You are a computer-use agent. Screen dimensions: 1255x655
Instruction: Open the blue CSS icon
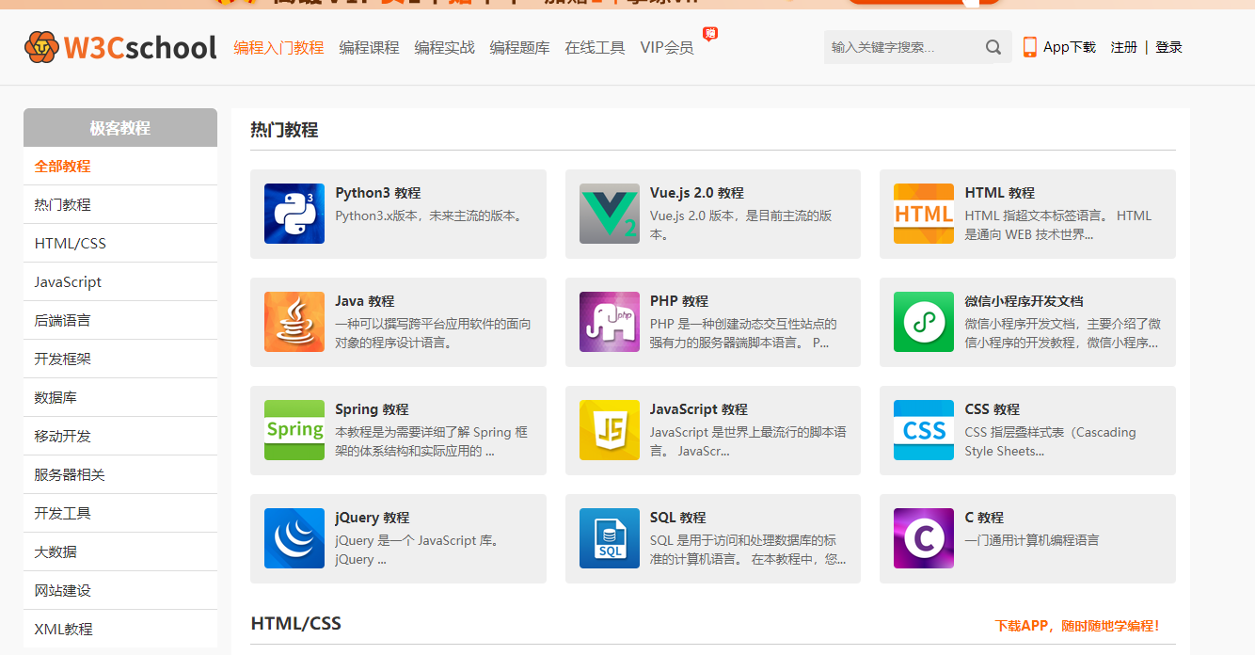pyautogui.click(x=924, y=430)
